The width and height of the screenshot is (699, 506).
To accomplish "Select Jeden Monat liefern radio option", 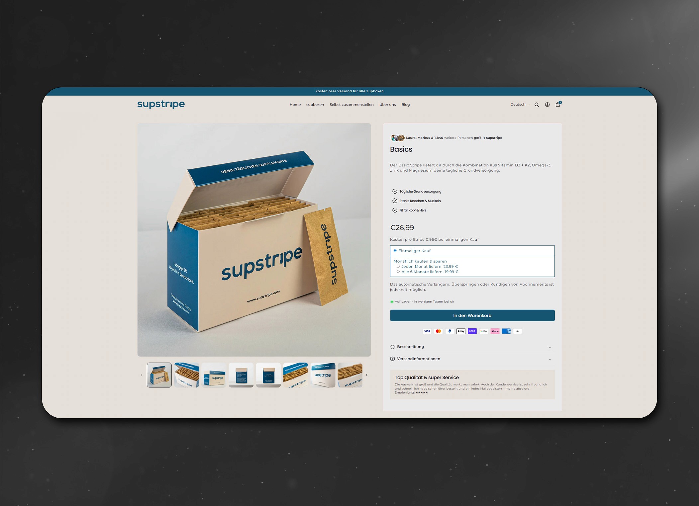I will [398, 266].
